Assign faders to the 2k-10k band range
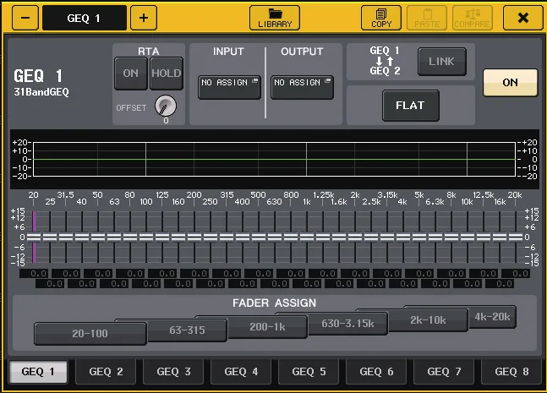 coord(428,320)
